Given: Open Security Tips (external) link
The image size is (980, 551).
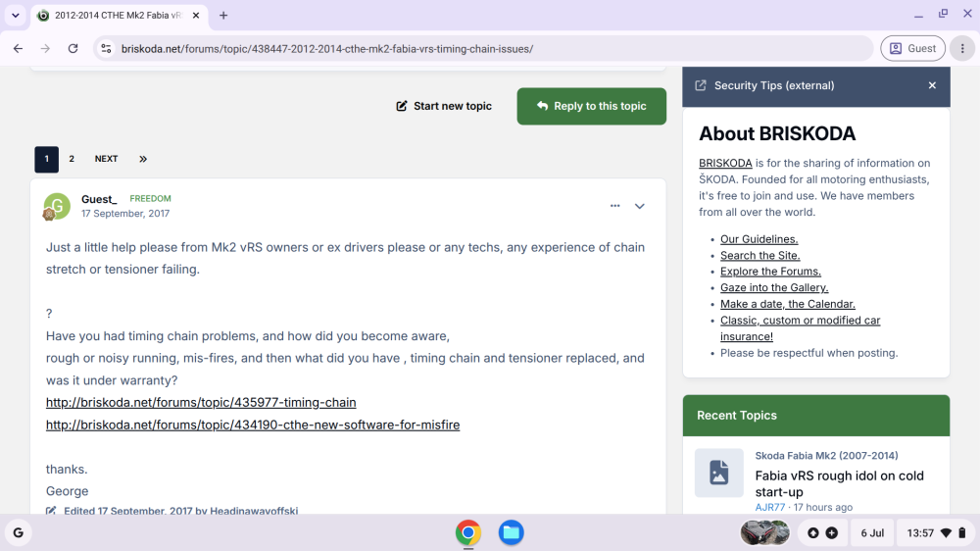Looking at the screenshot, I should click(x=774, y=85).
